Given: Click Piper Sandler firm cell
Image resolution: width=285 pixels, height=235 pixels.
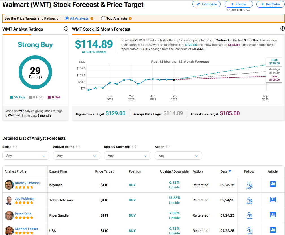Looking at the screenshot, I should pos(59,215).
